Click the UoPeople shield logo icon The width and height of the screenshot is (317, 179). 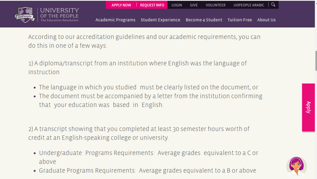(x=25, y=15)
